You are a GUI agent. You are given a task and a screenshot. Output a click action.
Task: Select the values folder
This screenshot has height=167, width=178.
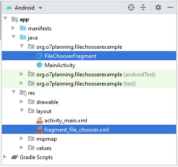(x=44, y=148)
